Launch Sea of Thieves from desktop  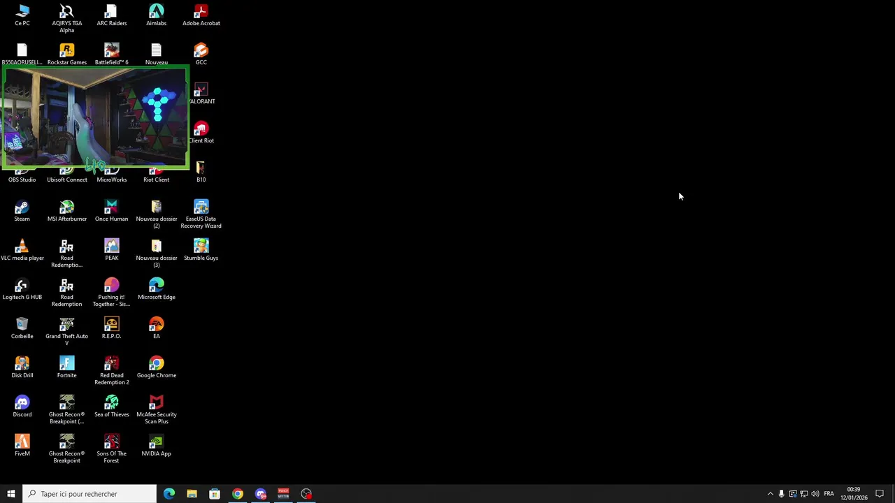click(x=112, y=406)
